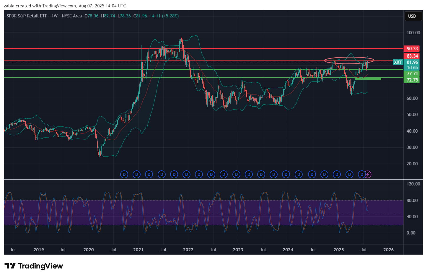The width and height of the screenshot is (427, 277).
Task: Click the 100.00 price scale label
Action: (x=413, y=33)
